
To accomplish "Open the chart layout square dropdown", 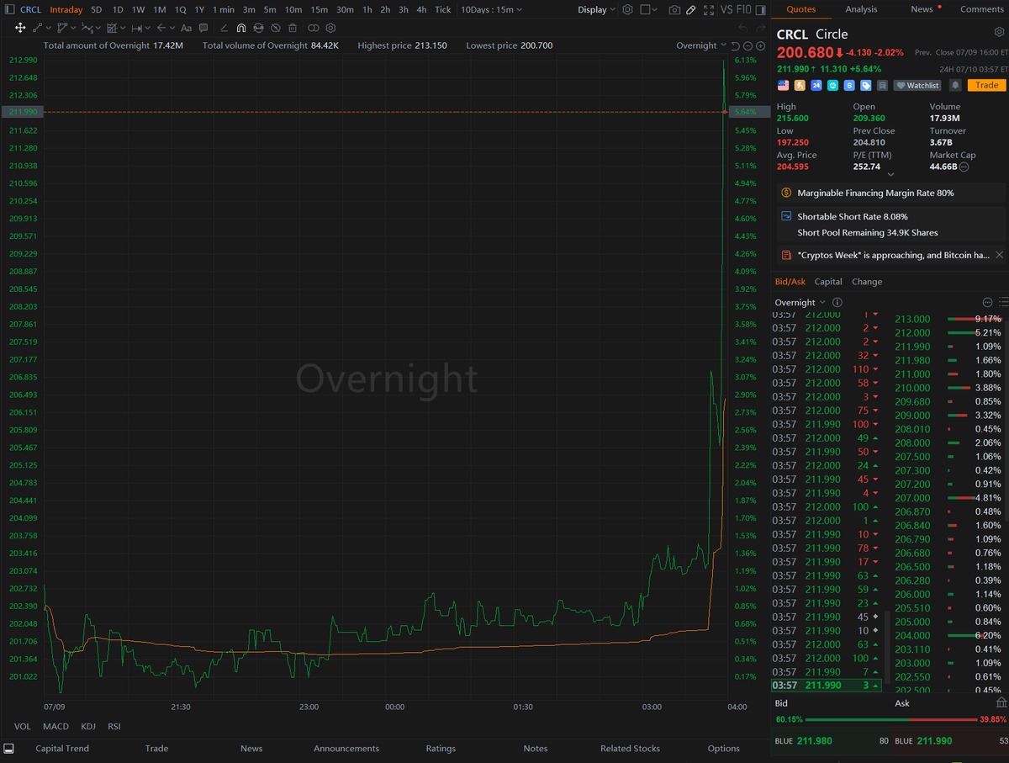I will [649, 9].
